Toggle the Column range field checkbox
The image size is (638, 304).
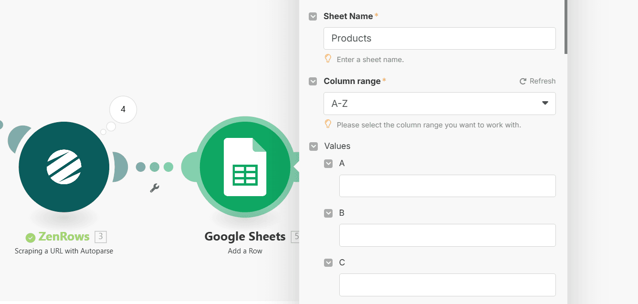[x=313, y=81]
